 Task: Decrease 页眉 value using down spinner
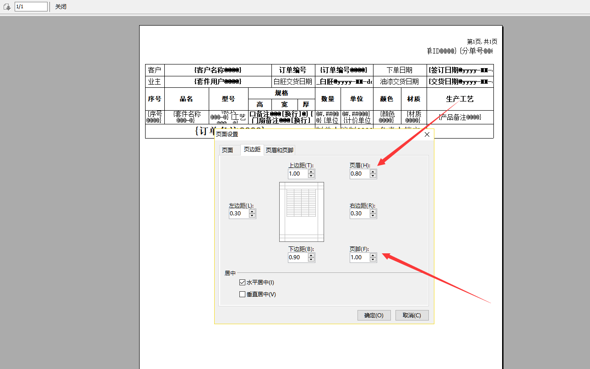[373, 176]
